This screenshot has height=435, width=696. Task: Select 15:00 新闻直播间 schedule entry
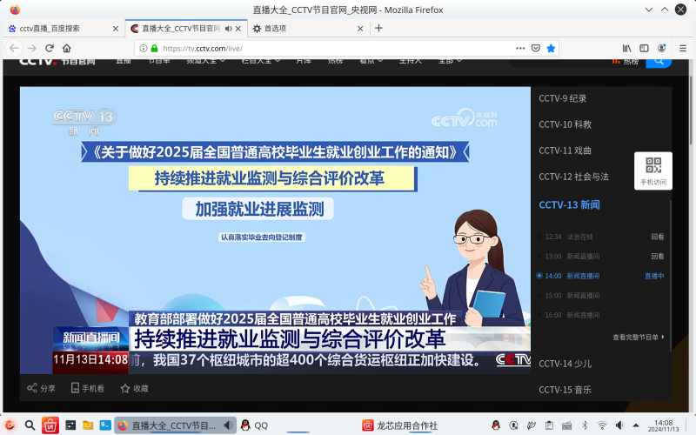pos(572,296)
